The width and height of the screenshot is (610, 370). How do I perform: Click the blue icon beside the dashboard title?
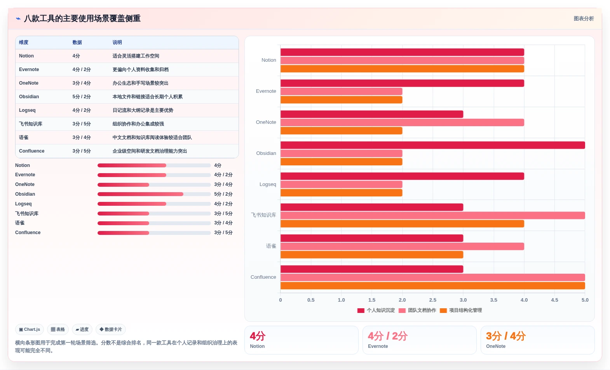18,19
